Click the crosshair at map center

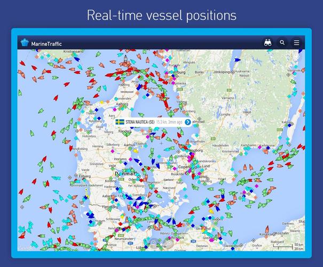161,143
